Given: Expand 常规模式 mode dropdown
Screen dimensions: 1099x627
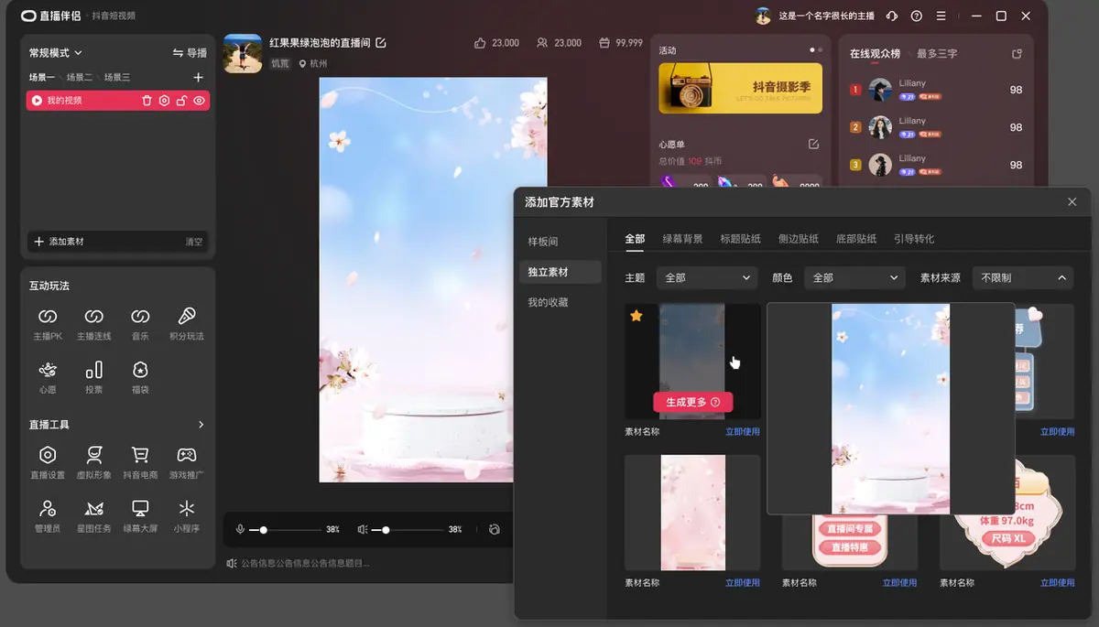Looking at the screenshot, I should click(x=55, y=53).
